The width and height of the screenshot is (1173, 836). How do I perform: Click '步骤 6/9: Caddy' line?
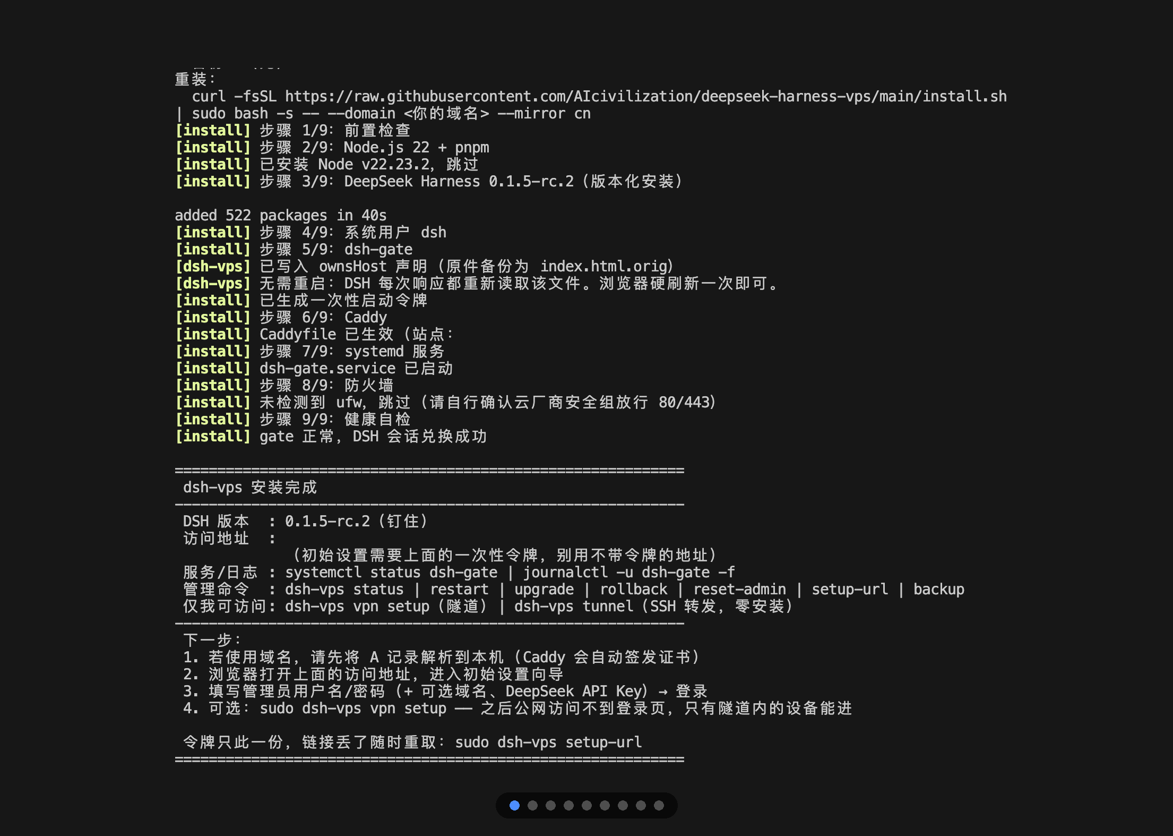[x=281, y=317]
